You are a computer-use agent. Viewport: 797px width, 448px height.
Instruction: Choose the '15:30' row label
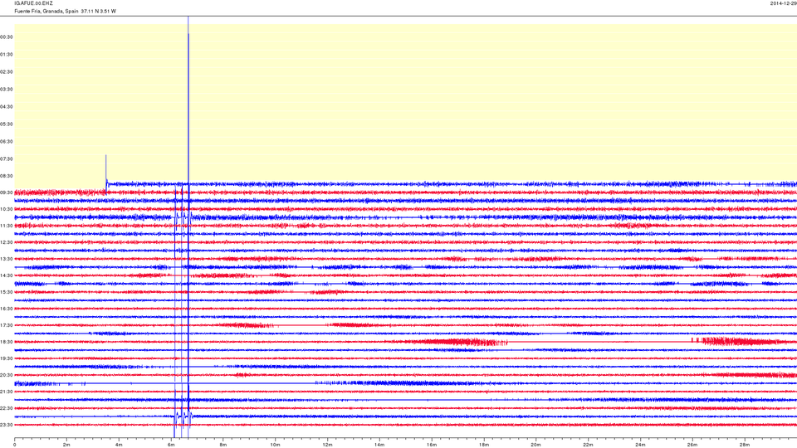click(x=7, y=292)
